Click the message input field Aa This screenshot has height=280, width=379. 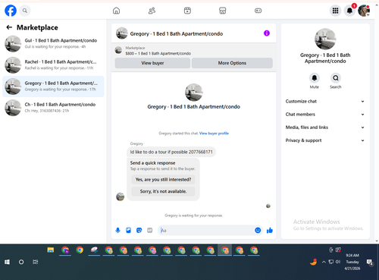coord(207,230)
